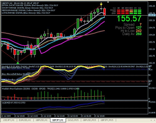Open the GOLD,M15 chart tab

pyautogui.click(x=73, y=120)
